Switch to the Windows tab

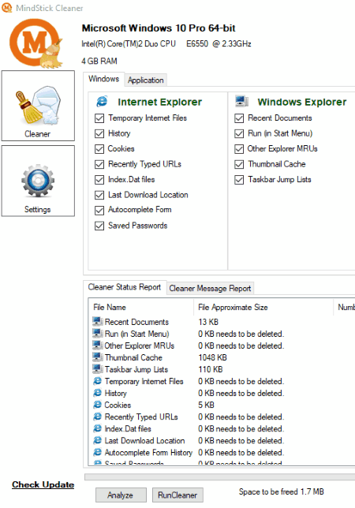(103, 79)
